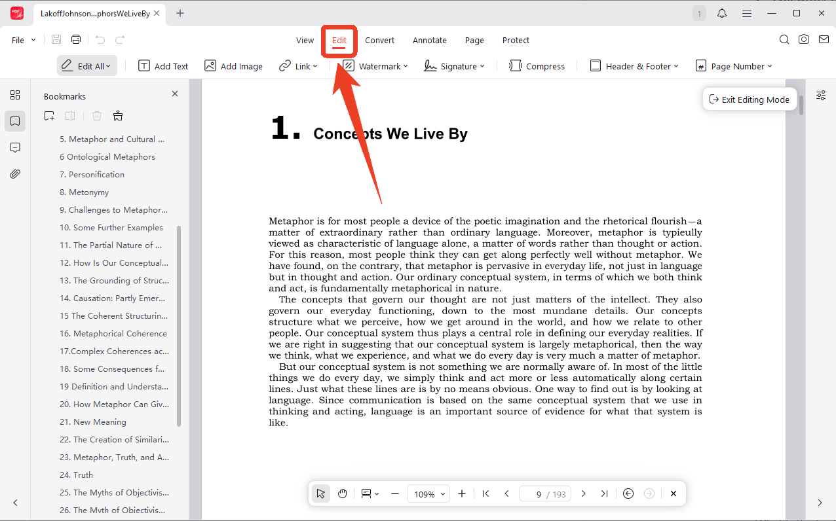Viewport: 836px width, 521px height.
Task: Switch to the Edit tab
Action: coord(339,40)
